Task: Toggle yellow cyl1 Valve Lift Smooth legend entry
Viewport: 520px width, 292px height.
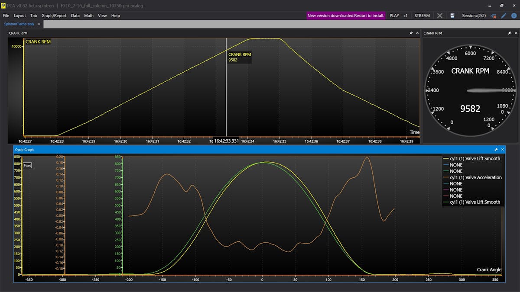Action: [x=474, y=158]
